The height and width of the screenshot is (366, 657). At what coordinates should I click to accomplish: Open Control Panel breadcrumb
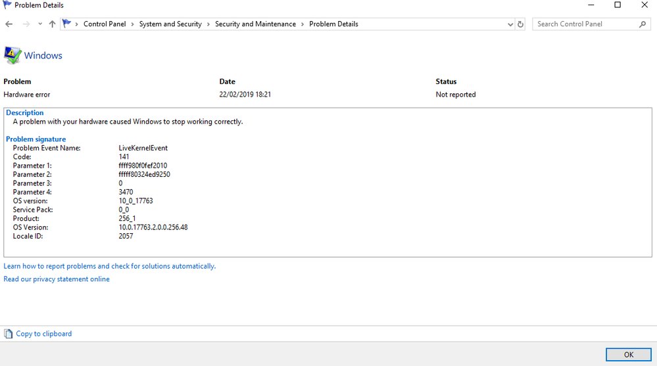coord(105,24)
